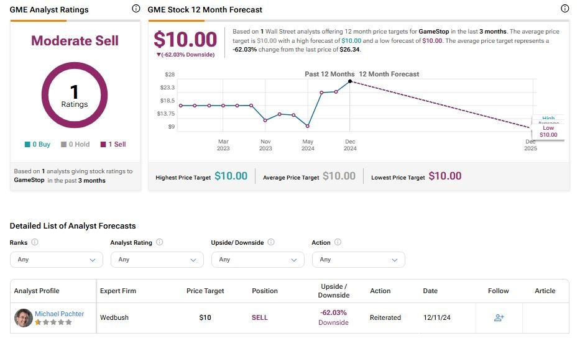
Task: Click Michael Pachter's star rating
Action: [x=53, y=323]
